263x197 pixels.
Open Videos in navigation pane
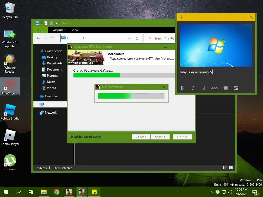49,88
